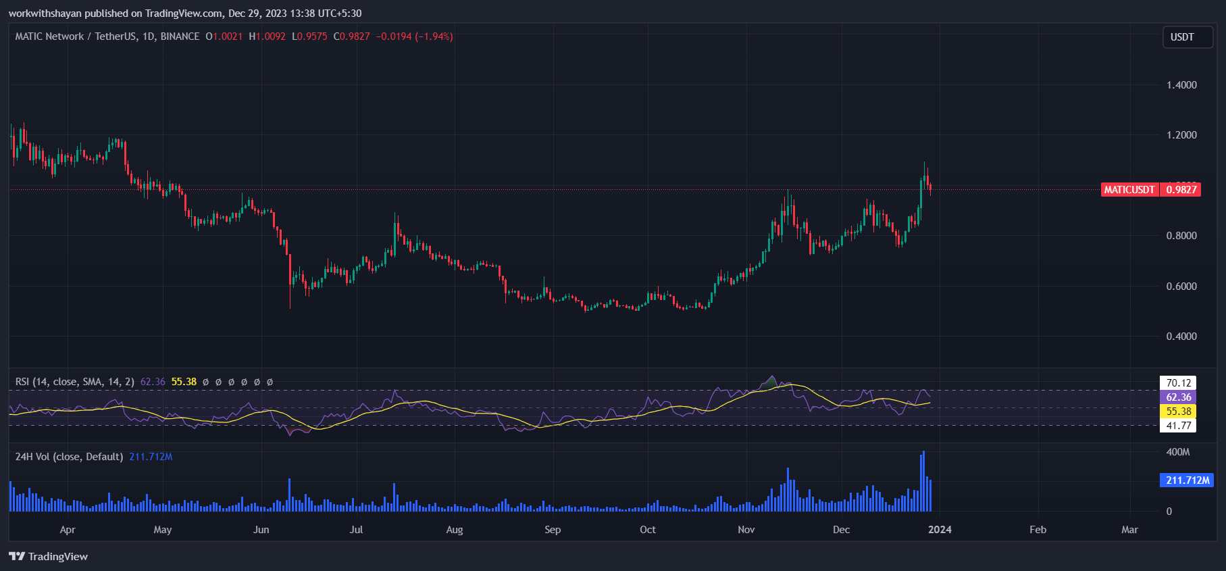Click the 0.6000 price axis label
This screenshot has width=1226, height=571.
point(1181,287)
